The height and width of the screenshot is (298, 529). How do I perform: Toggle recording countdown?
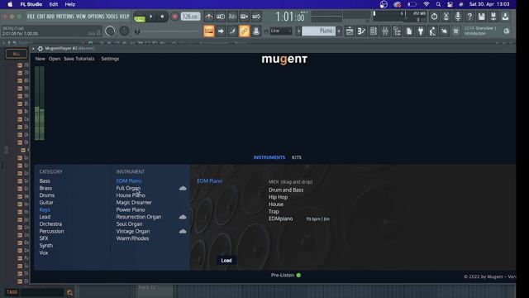click(x=232, y=17)
